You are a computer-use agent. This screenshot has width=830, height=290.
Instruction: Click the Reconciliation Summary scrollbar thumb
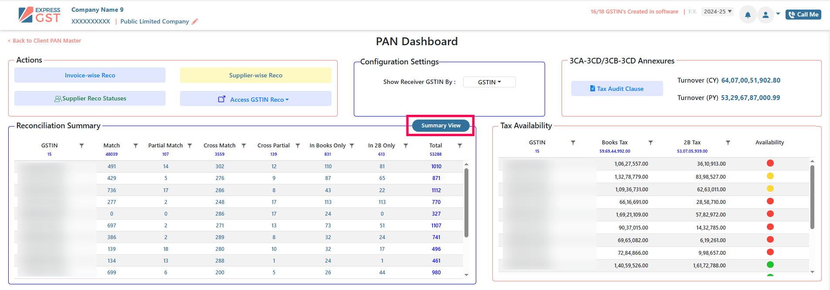click(466, 203)
